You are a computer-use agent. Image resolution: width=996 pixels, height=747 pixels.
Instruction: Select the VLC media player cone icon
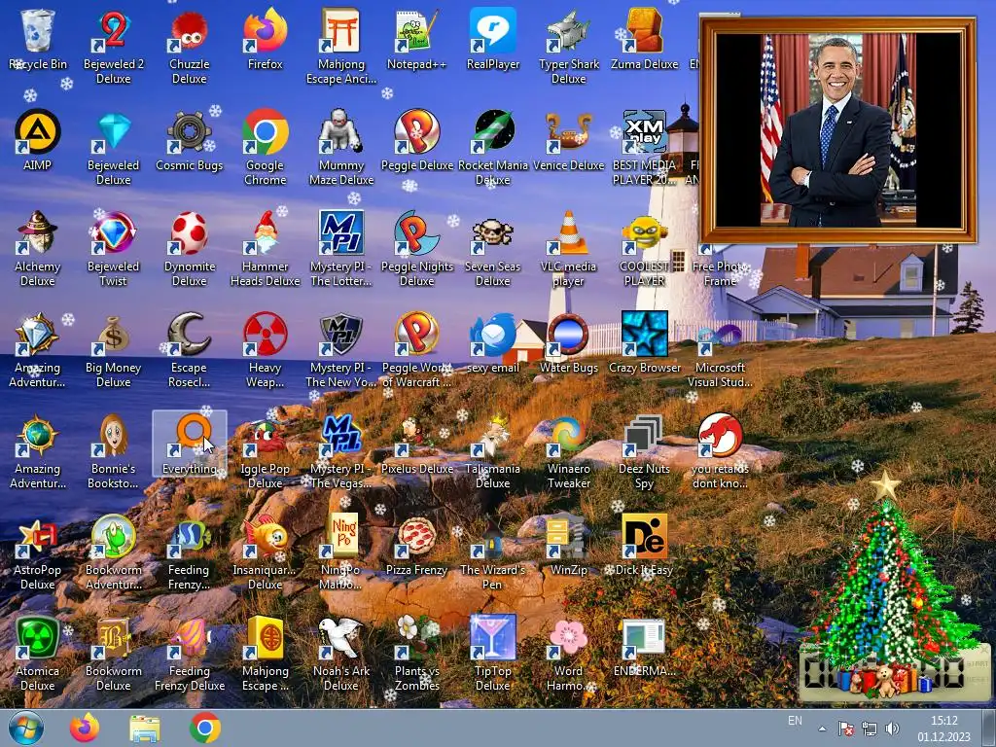(x=568, y=232)
